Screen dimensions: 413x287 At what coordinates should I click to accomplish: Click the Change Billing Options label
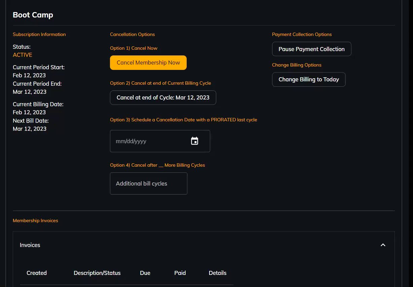(297, 65)
